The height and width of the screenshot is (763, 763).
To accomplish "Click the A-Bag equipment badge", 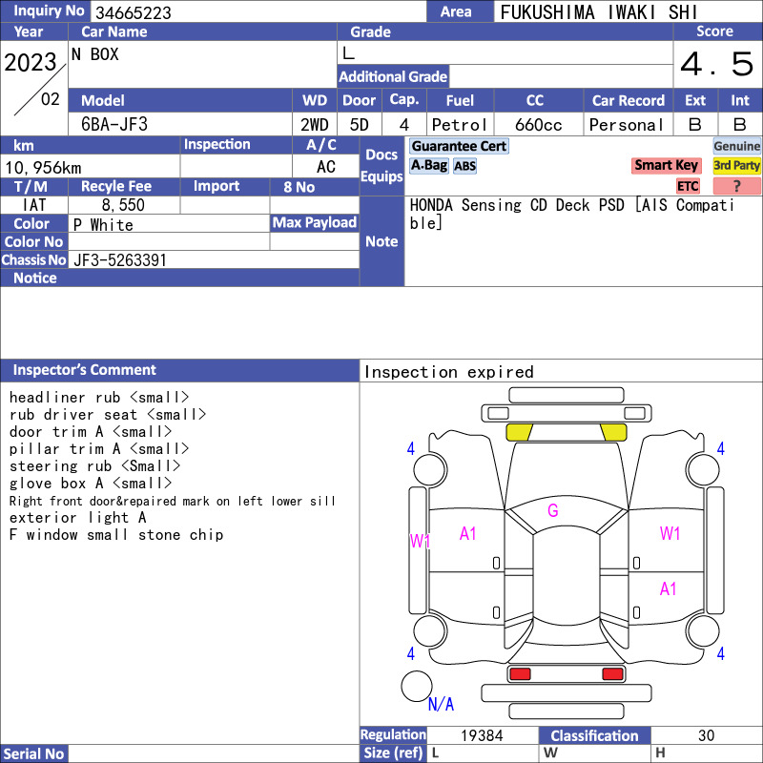I will (428, 165).
